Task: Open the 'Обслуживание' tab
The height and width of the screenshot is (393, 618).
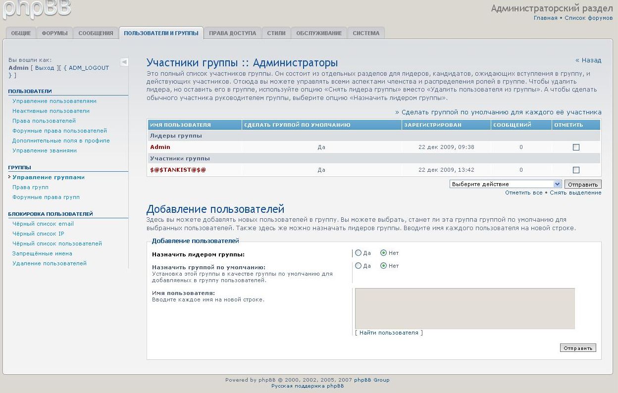Action: [x=319, y=33]
